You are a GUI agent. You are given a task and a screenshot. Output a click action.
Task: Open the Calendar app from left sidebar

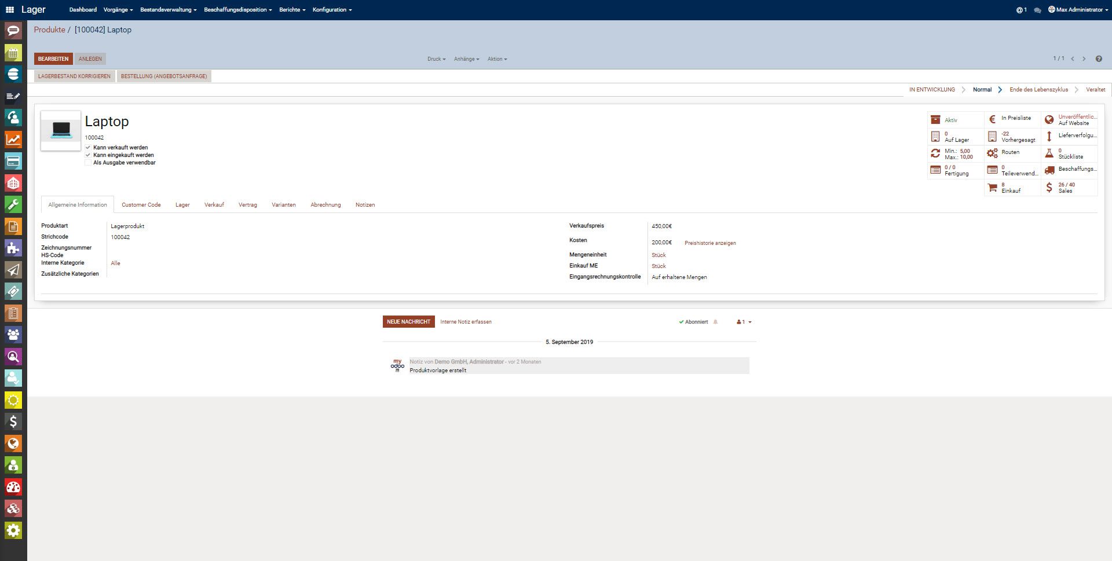coord(13,53)
